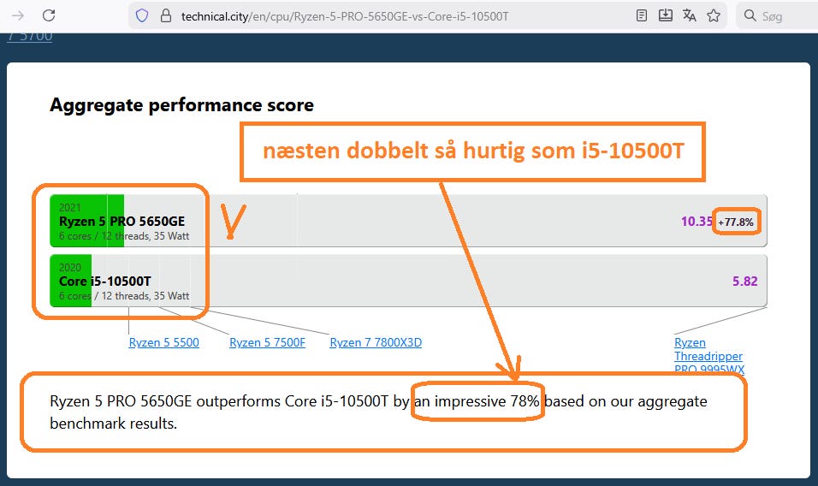Click the Aggregate performance score heading
Image resolution: width=818 pixels, height=486 pixels.
(x=181, y=105)
